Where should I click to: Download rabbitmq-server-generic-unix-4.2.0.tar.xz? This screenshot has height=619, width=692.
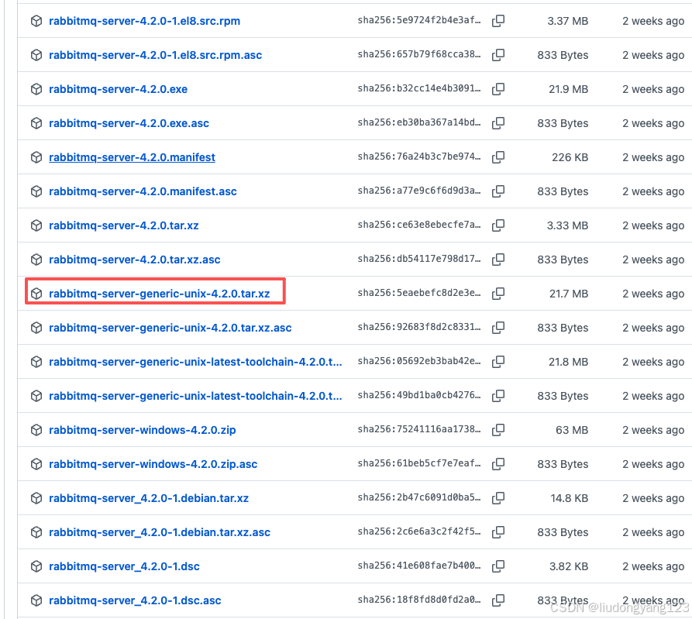(160, 294)
